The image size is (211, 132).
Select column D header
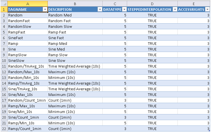(x=152, y=4)
